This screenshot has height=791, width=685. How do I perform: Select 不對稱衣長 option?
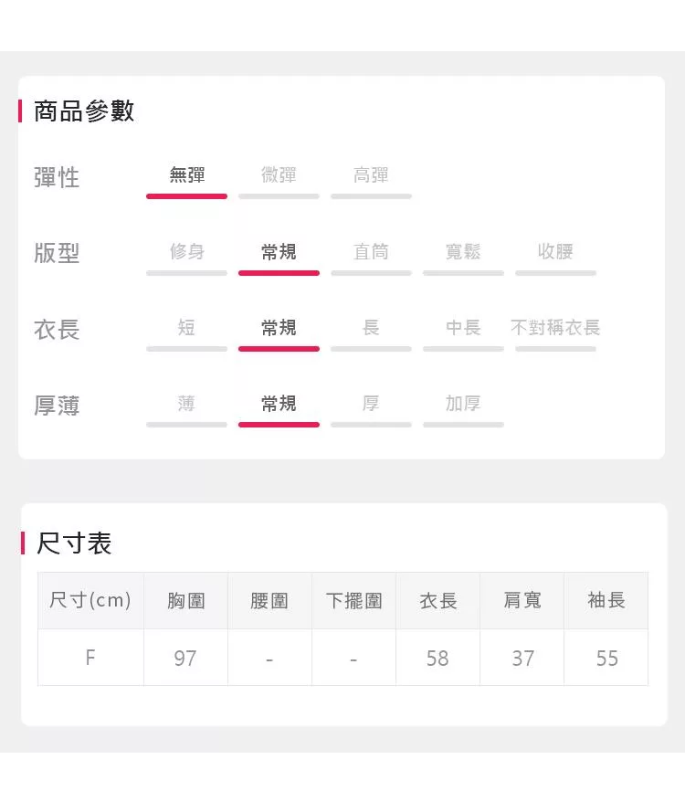(x=555, y=328)
